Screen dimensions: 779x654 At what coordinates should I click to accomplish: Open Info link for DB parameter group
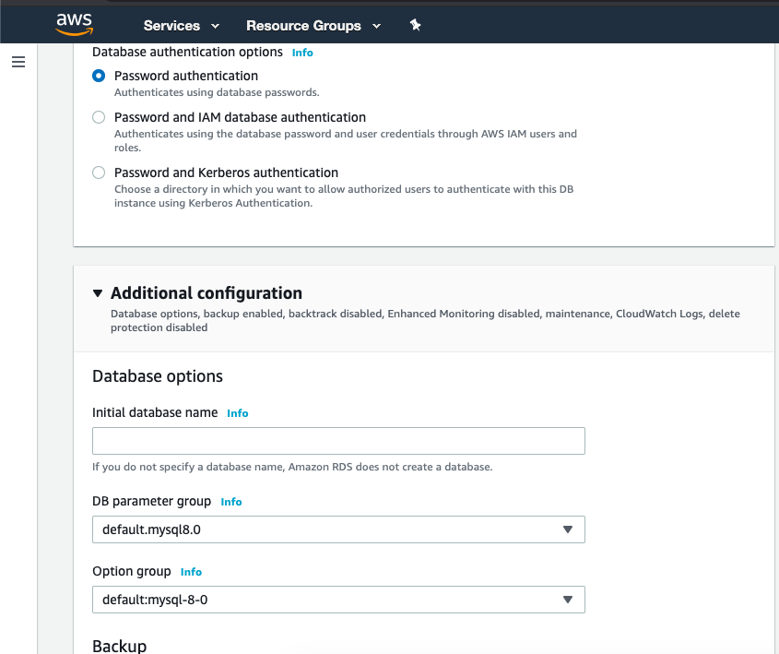(x=231, y=502)
